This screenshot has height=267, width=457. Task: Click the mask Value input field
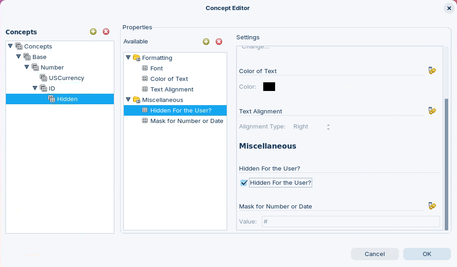point(351,222)
